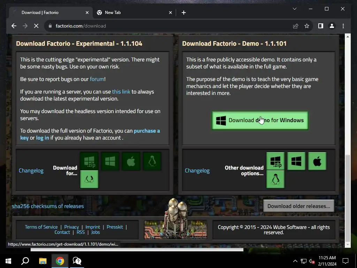Viewport: 357px width, 268px height.
Task: Download the Demo Windows zip package
Action: click(x=275, y=161)
